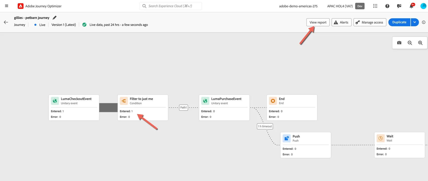Select the Wait node clock icon
The height and width of the screenshot is (181, 428).
(381, 138)
